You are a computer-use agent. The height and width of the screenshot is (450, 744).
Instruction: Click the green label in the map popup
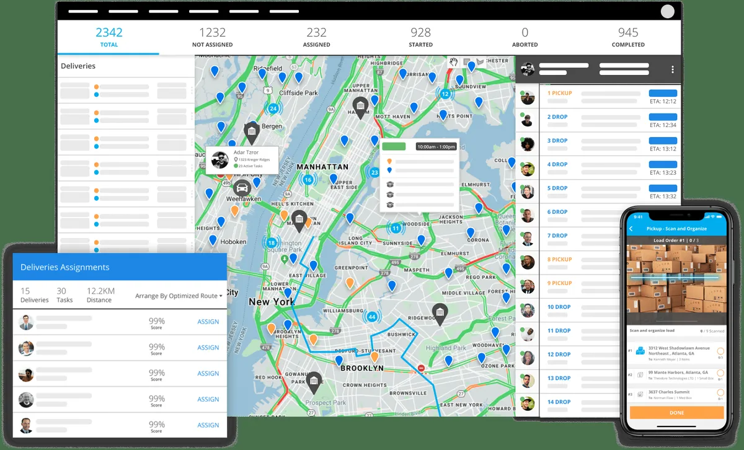(394, 147)
